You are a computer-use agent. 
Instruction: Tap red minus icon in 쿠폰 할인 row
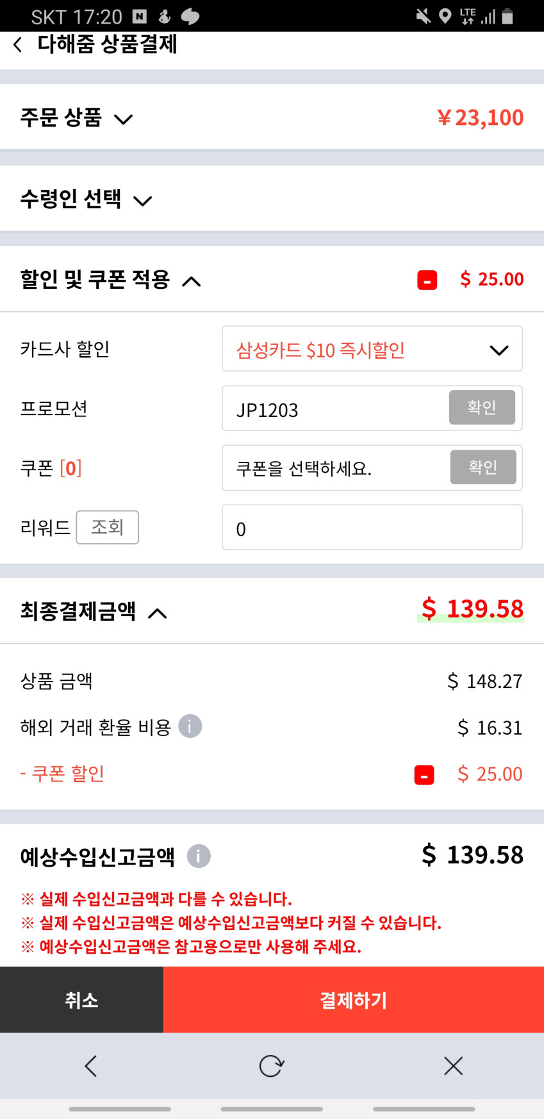pyautogui.click(x=424, y=775)
